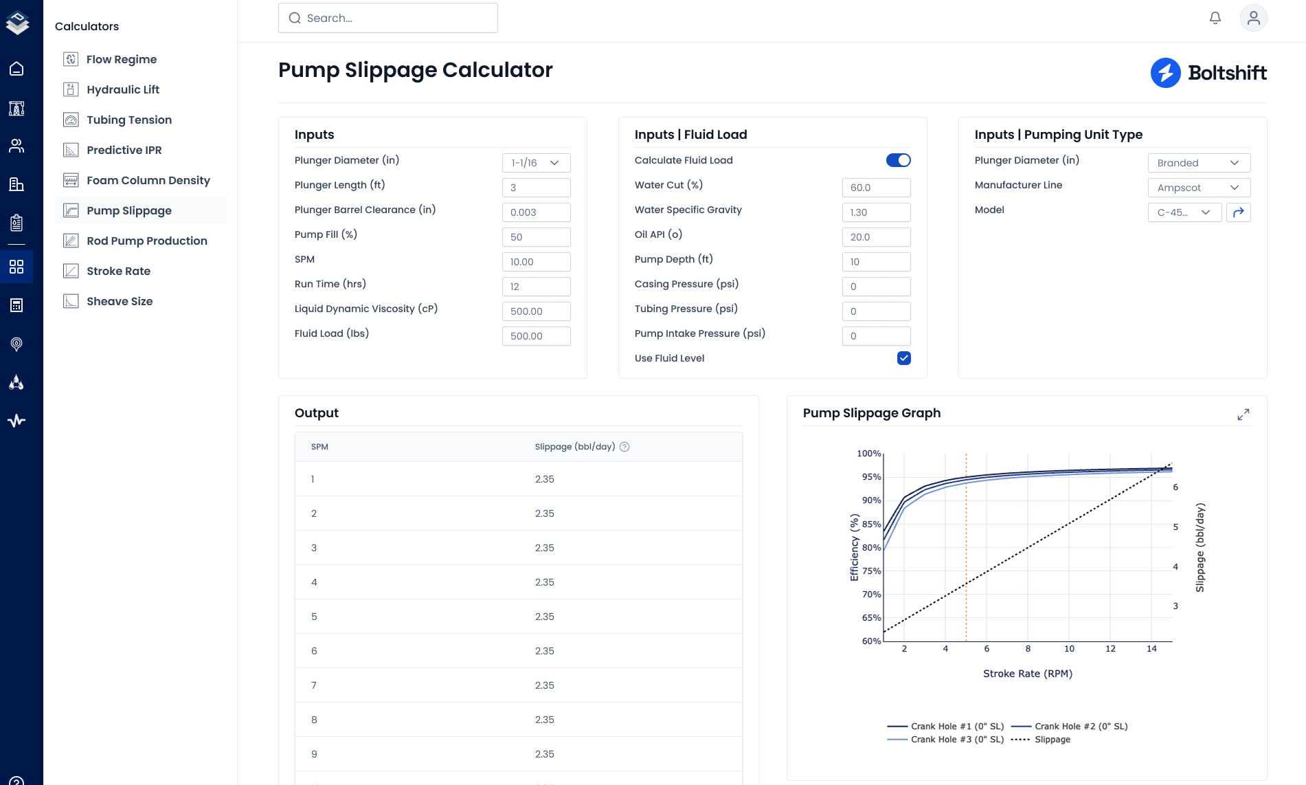Image resolution: width=1306 pixels, height=785 pixels.
Task: Select the Foam Column Density calculator
Action: click(x=148, y=180)
